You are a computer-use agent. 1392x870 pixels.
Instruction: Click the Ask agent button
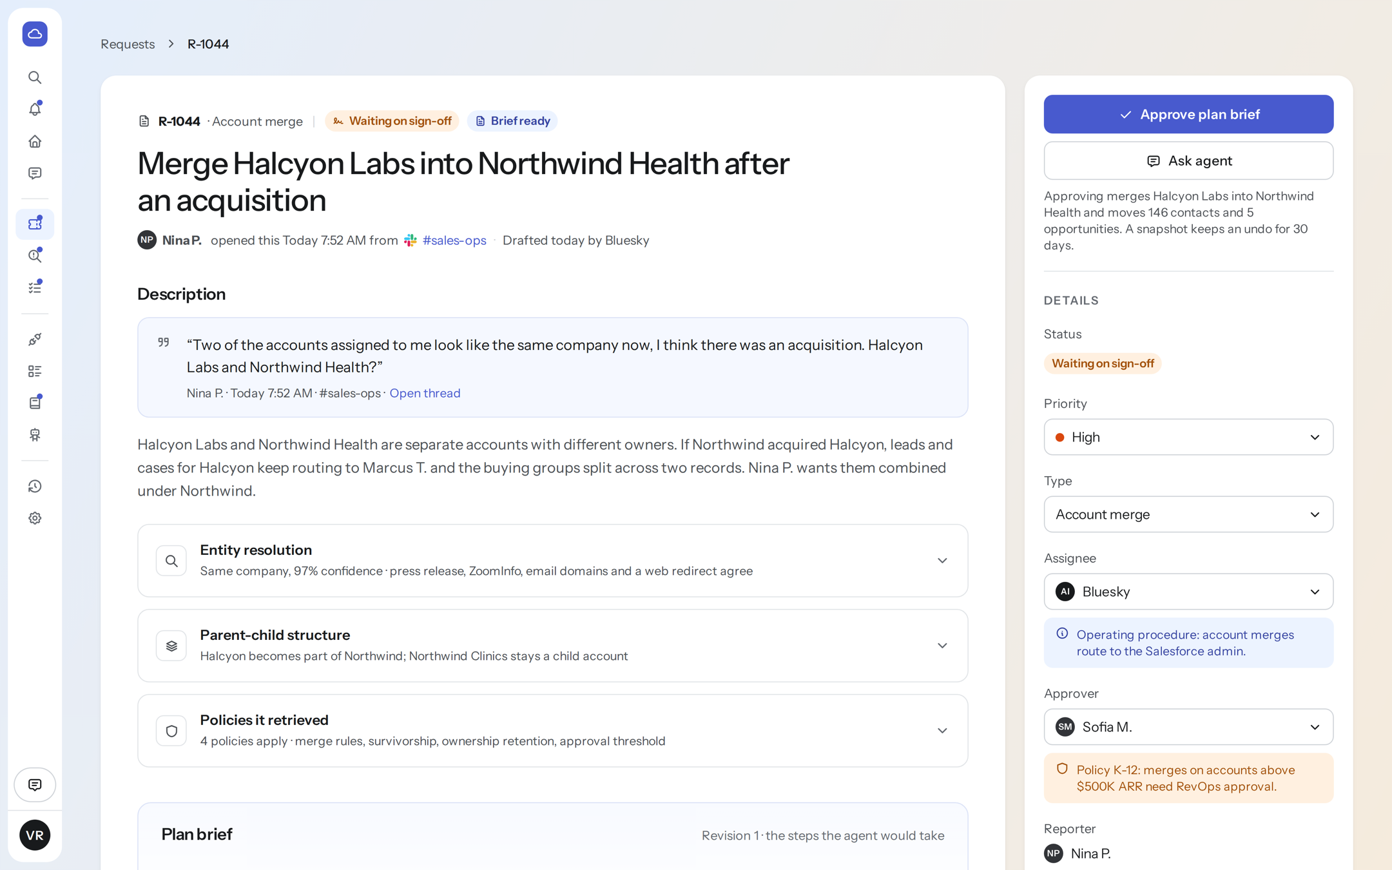pyautogui.click(x=1188, y=160)
